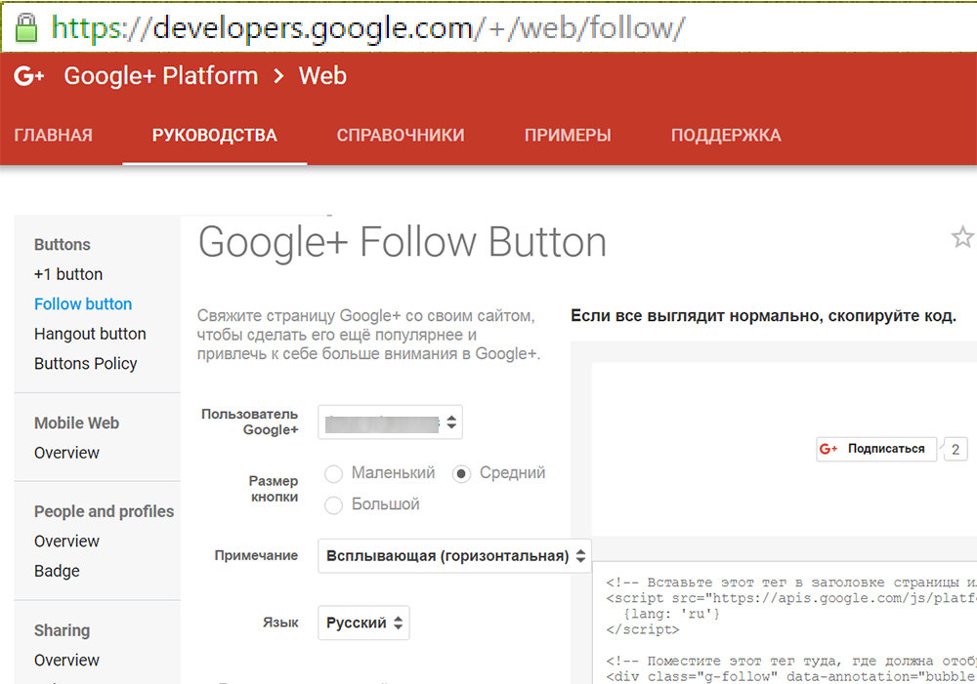Viewport: 977px width, 684px height.
Task: Select the Средний size option
Action: (x=460, y=473)
